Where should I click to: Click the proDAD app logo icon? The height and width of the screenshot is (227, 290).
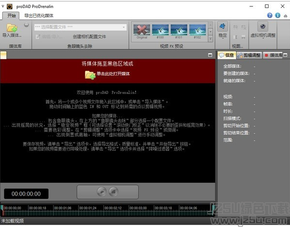click(9, 7)
